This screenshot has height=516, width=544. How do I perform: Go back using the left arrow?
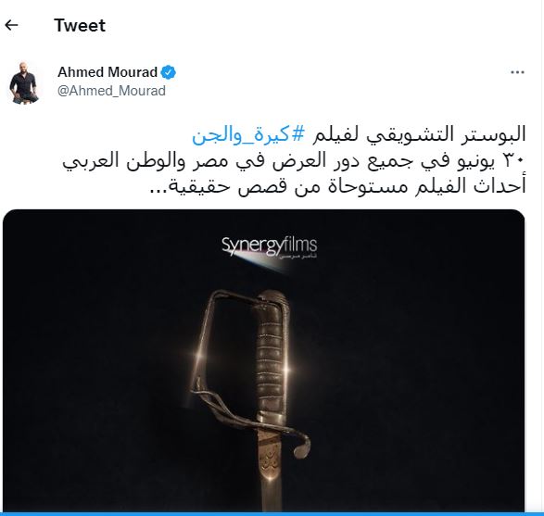[x=11, y=25]
